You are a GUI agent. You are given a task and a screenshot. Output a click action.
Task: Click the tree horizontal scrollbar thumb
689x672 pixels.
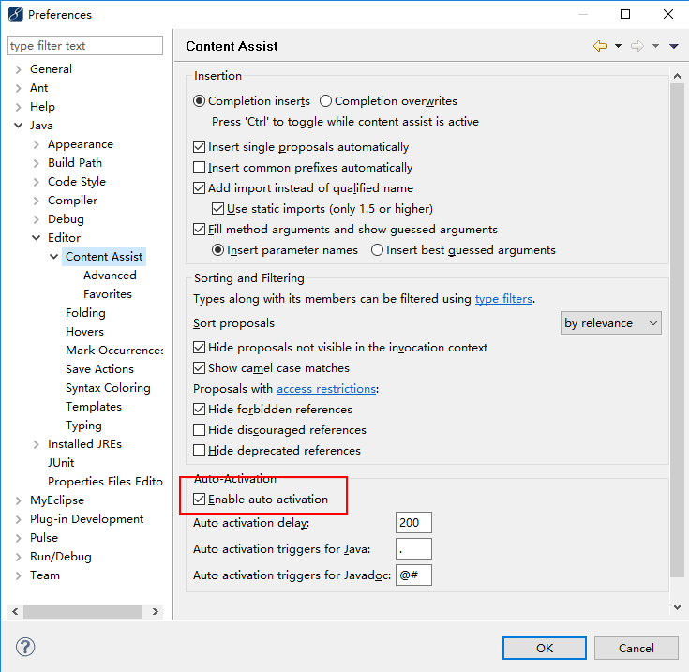pos(82,611)
